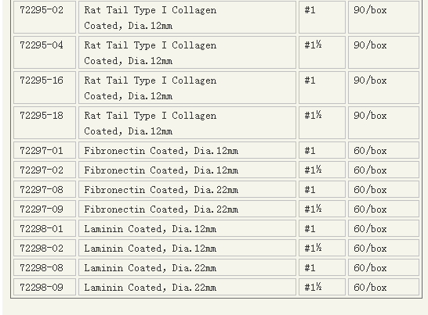
Task: Click Rat Tail Collagen description in 72295-16 row
Action: [x=151, y=88]
